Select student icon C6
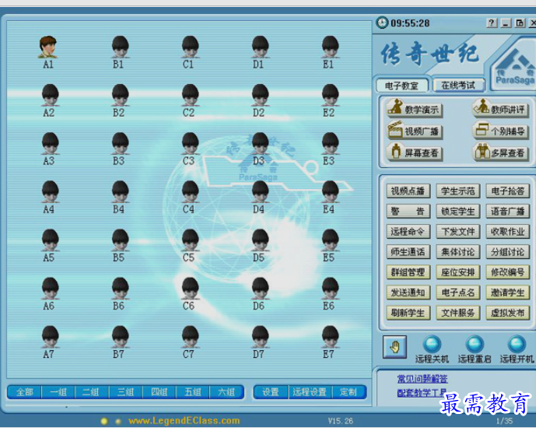The image size is (536, 428). [x=190, y=289]
